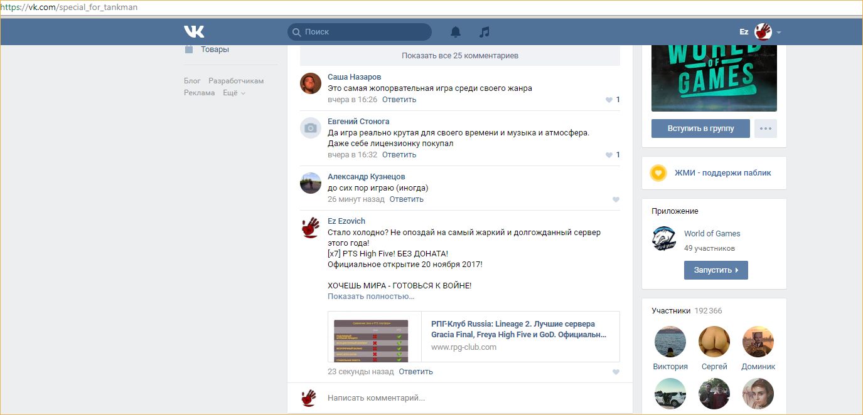Screen dimensions: 863x415
Task: Open Александр Кузнецов's profile name link
Action: (x=367, y=177)
